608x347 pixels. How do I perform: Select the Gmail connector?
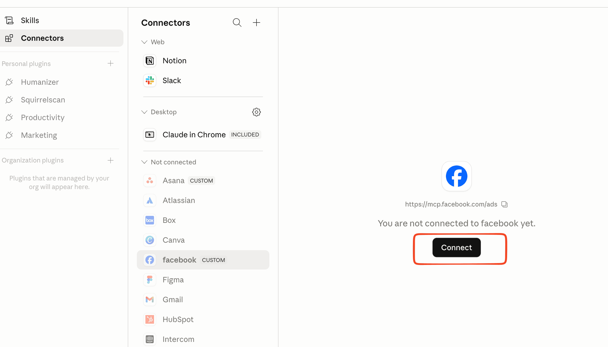point(203,300)
